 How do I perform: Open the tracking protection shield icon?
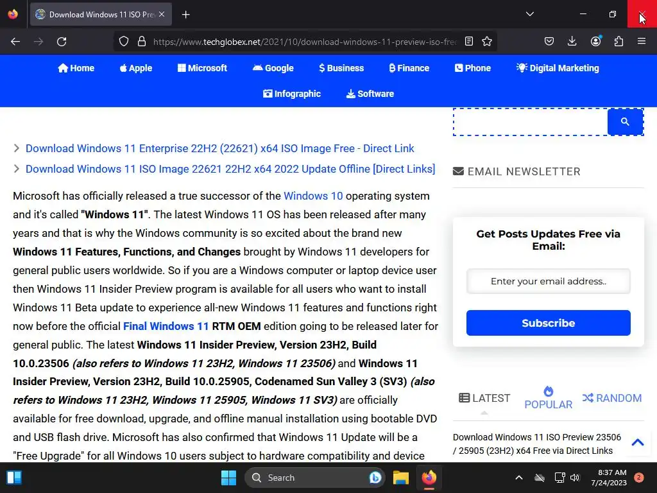tap(124, 42)
